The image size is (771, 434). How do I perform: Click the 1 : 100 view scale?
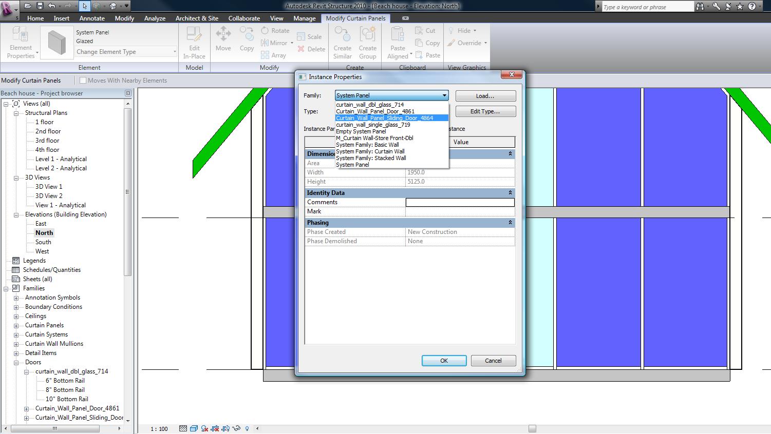[x=159, y=429]
